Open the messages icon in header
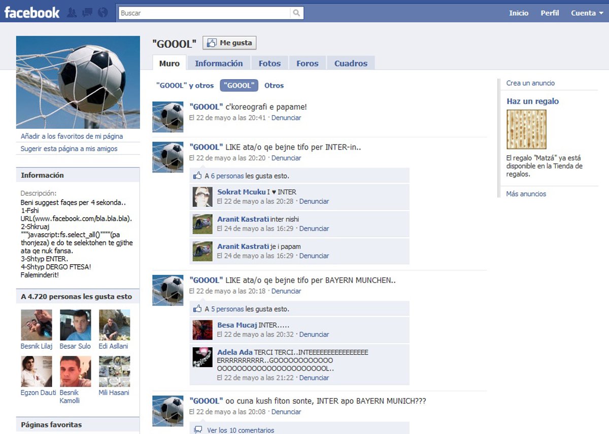 pos(87,13)
